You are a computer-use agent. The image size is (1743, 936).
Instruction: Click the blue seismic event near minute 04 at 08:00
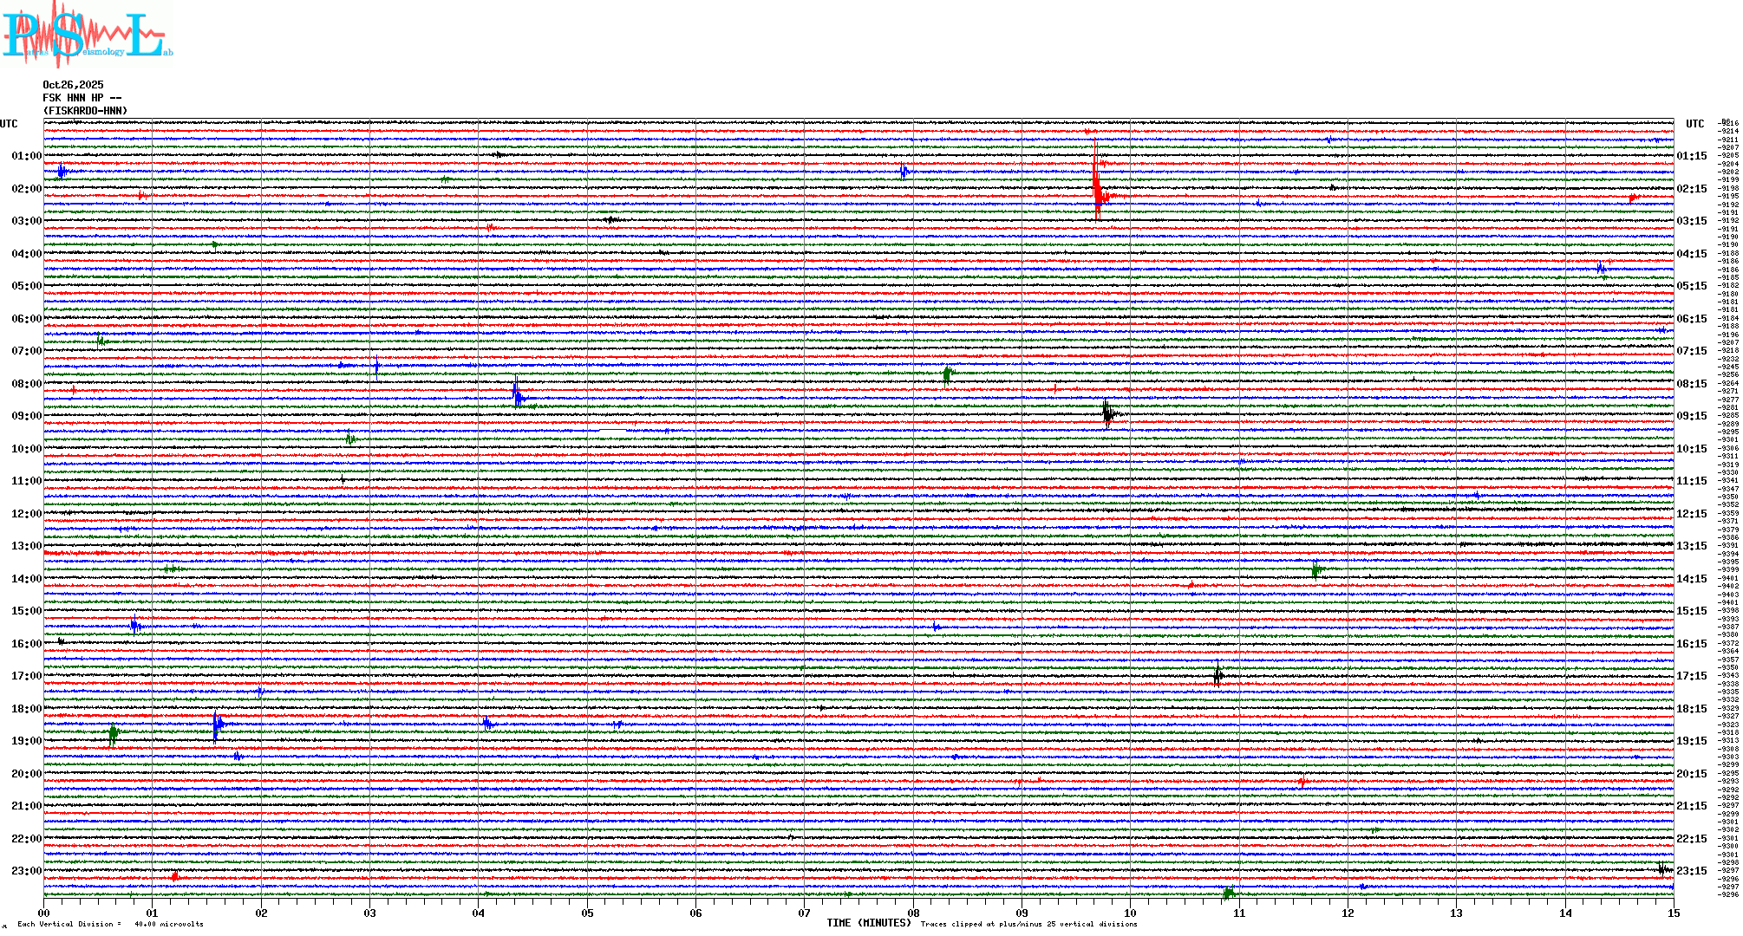(x=517, y=393)
